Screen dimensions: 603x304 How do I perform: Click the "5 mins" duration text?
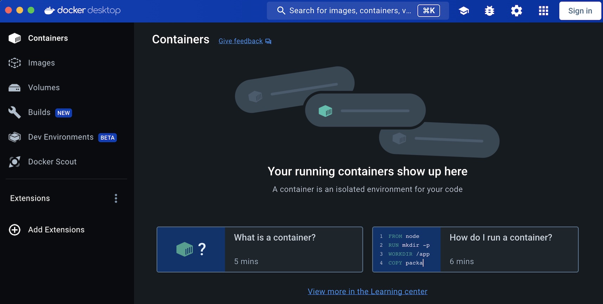(246, 262)
